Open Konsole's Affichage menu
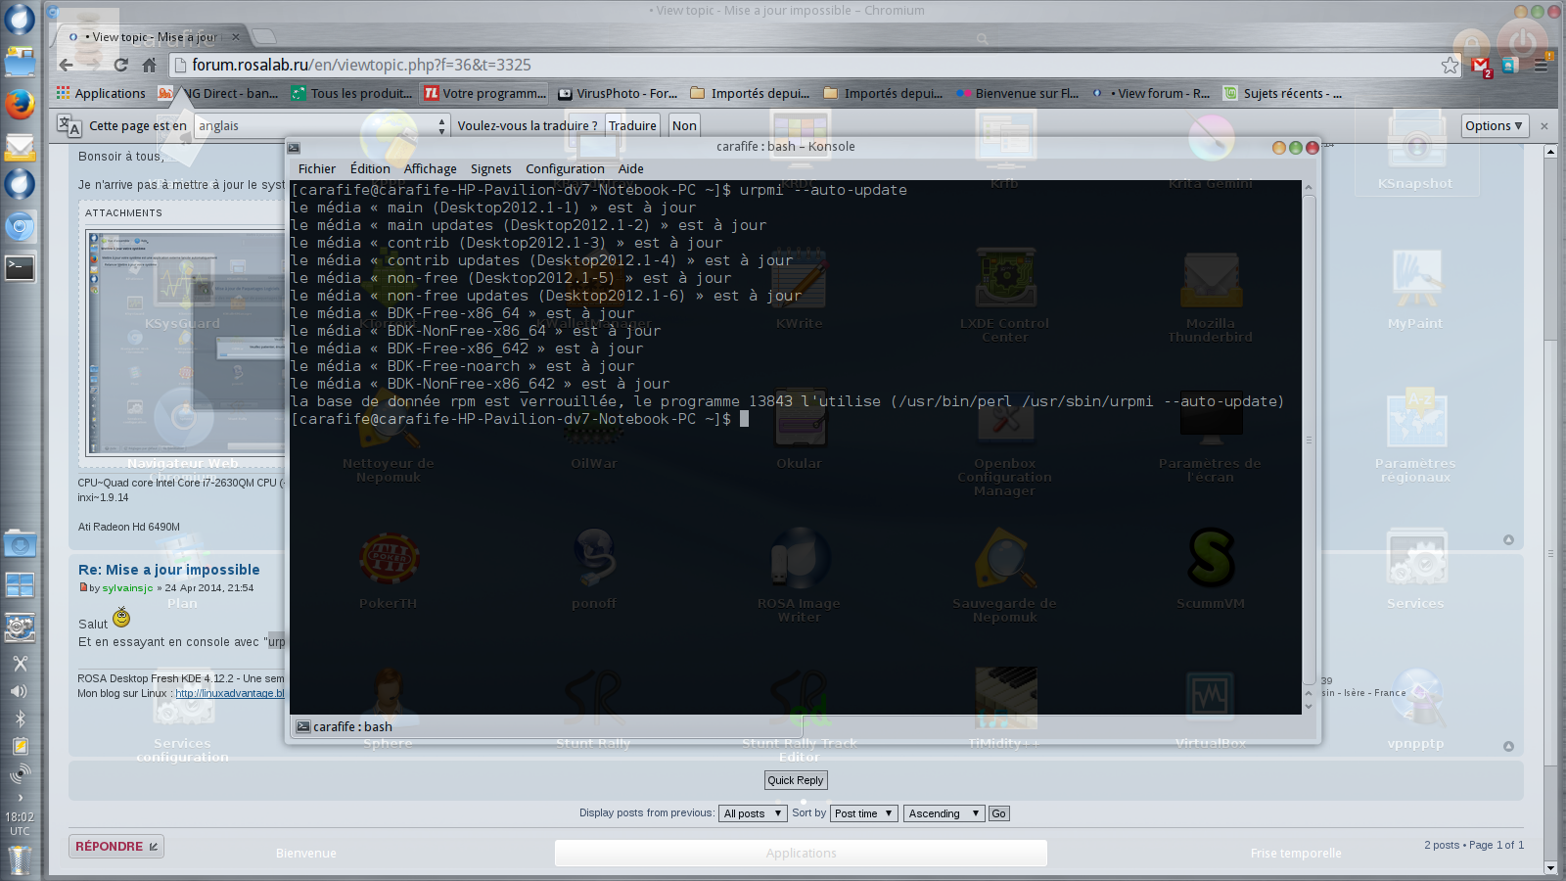This screenshot has width=1566, height=881. tap(430, 168)
